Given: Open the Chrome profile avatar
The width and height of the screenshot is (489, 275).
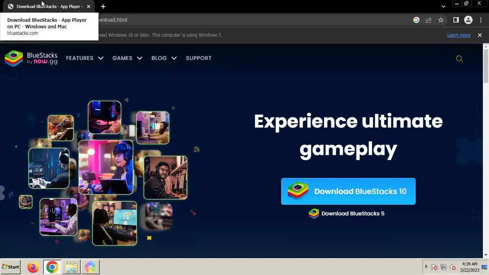Looking at the screenshot, I should point(468,20).
